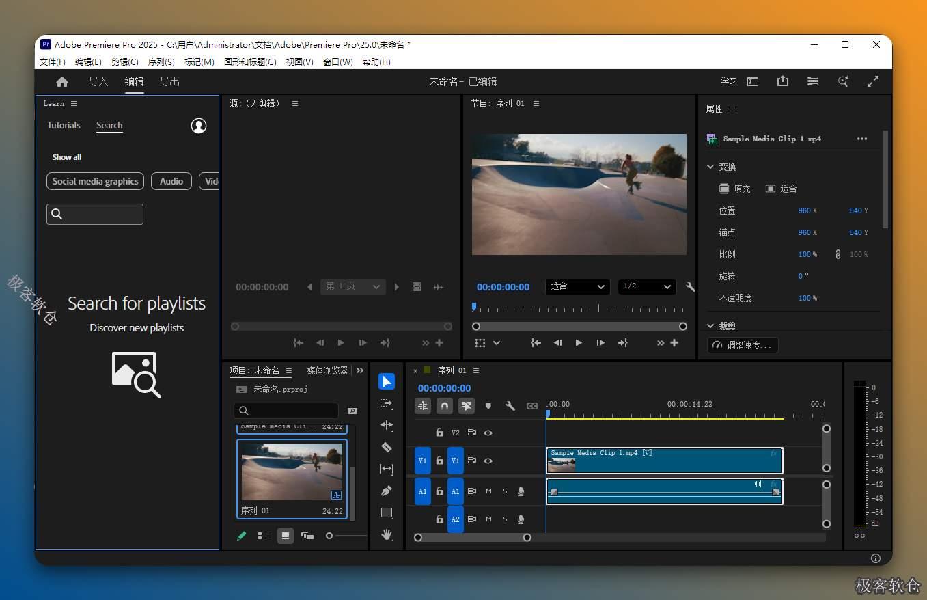Go to the Home screen icon
Screen dimensions: 927x600
(62, 81)
